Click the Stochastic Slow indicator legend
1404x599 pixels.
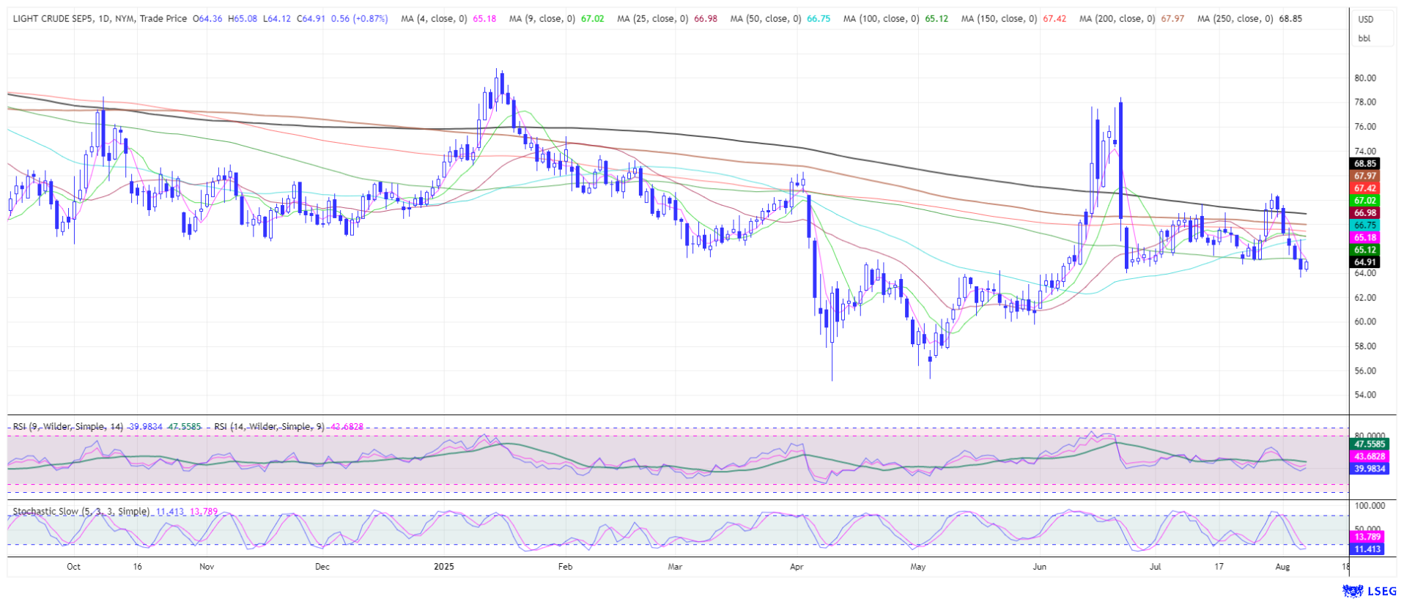point(81,511)
